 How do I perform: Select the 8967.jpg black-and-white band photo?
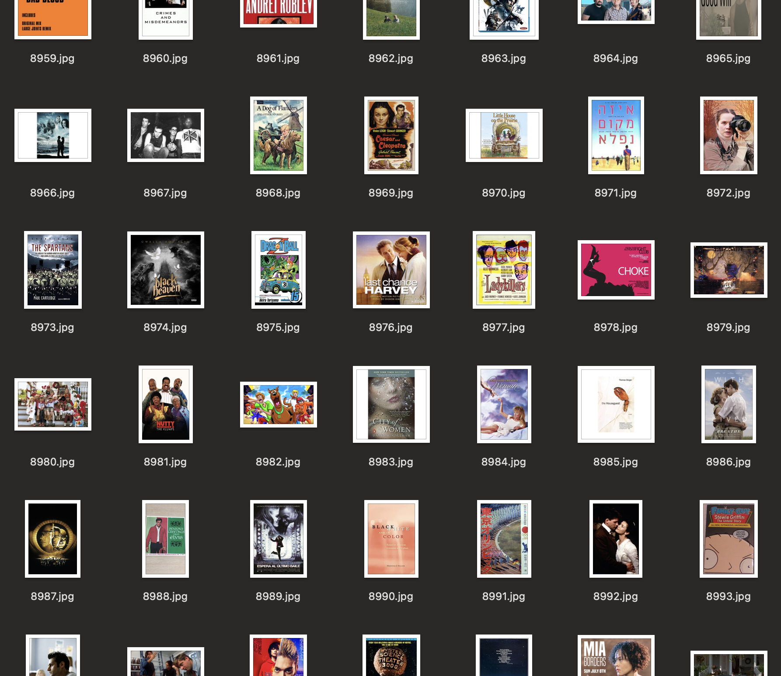[166, 135]
